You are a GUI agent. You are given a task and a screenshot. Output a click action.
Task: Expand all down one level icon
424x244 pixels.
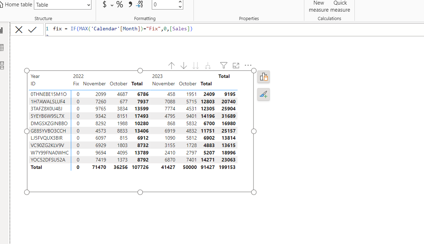click(x=208, y=66)
